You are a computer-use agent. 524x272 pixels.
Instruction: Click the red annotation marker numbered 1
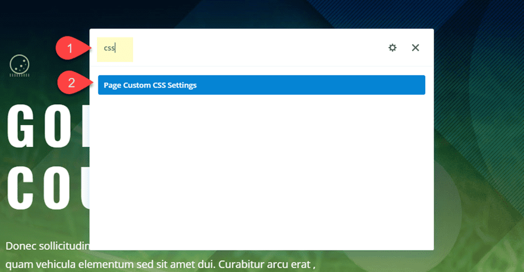tap(71, 49)
